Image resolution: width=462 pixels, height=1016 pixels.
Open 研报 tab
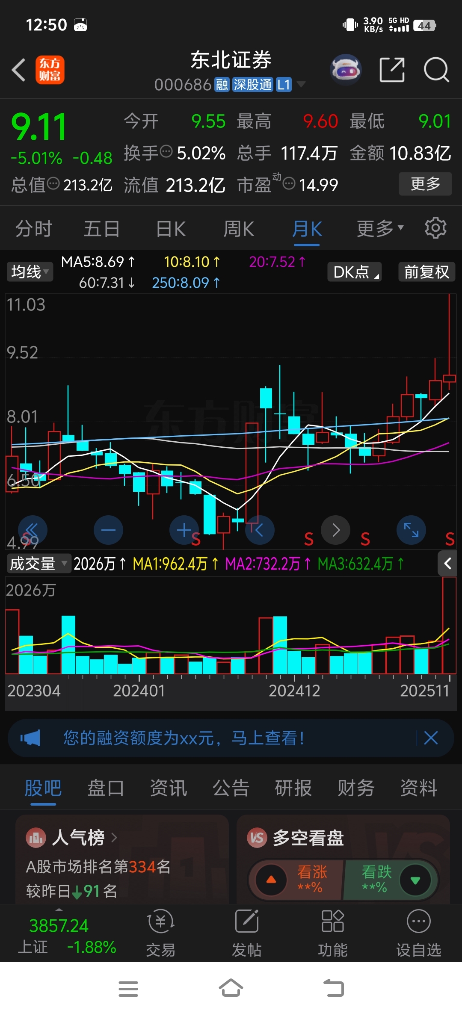[293, 788]
